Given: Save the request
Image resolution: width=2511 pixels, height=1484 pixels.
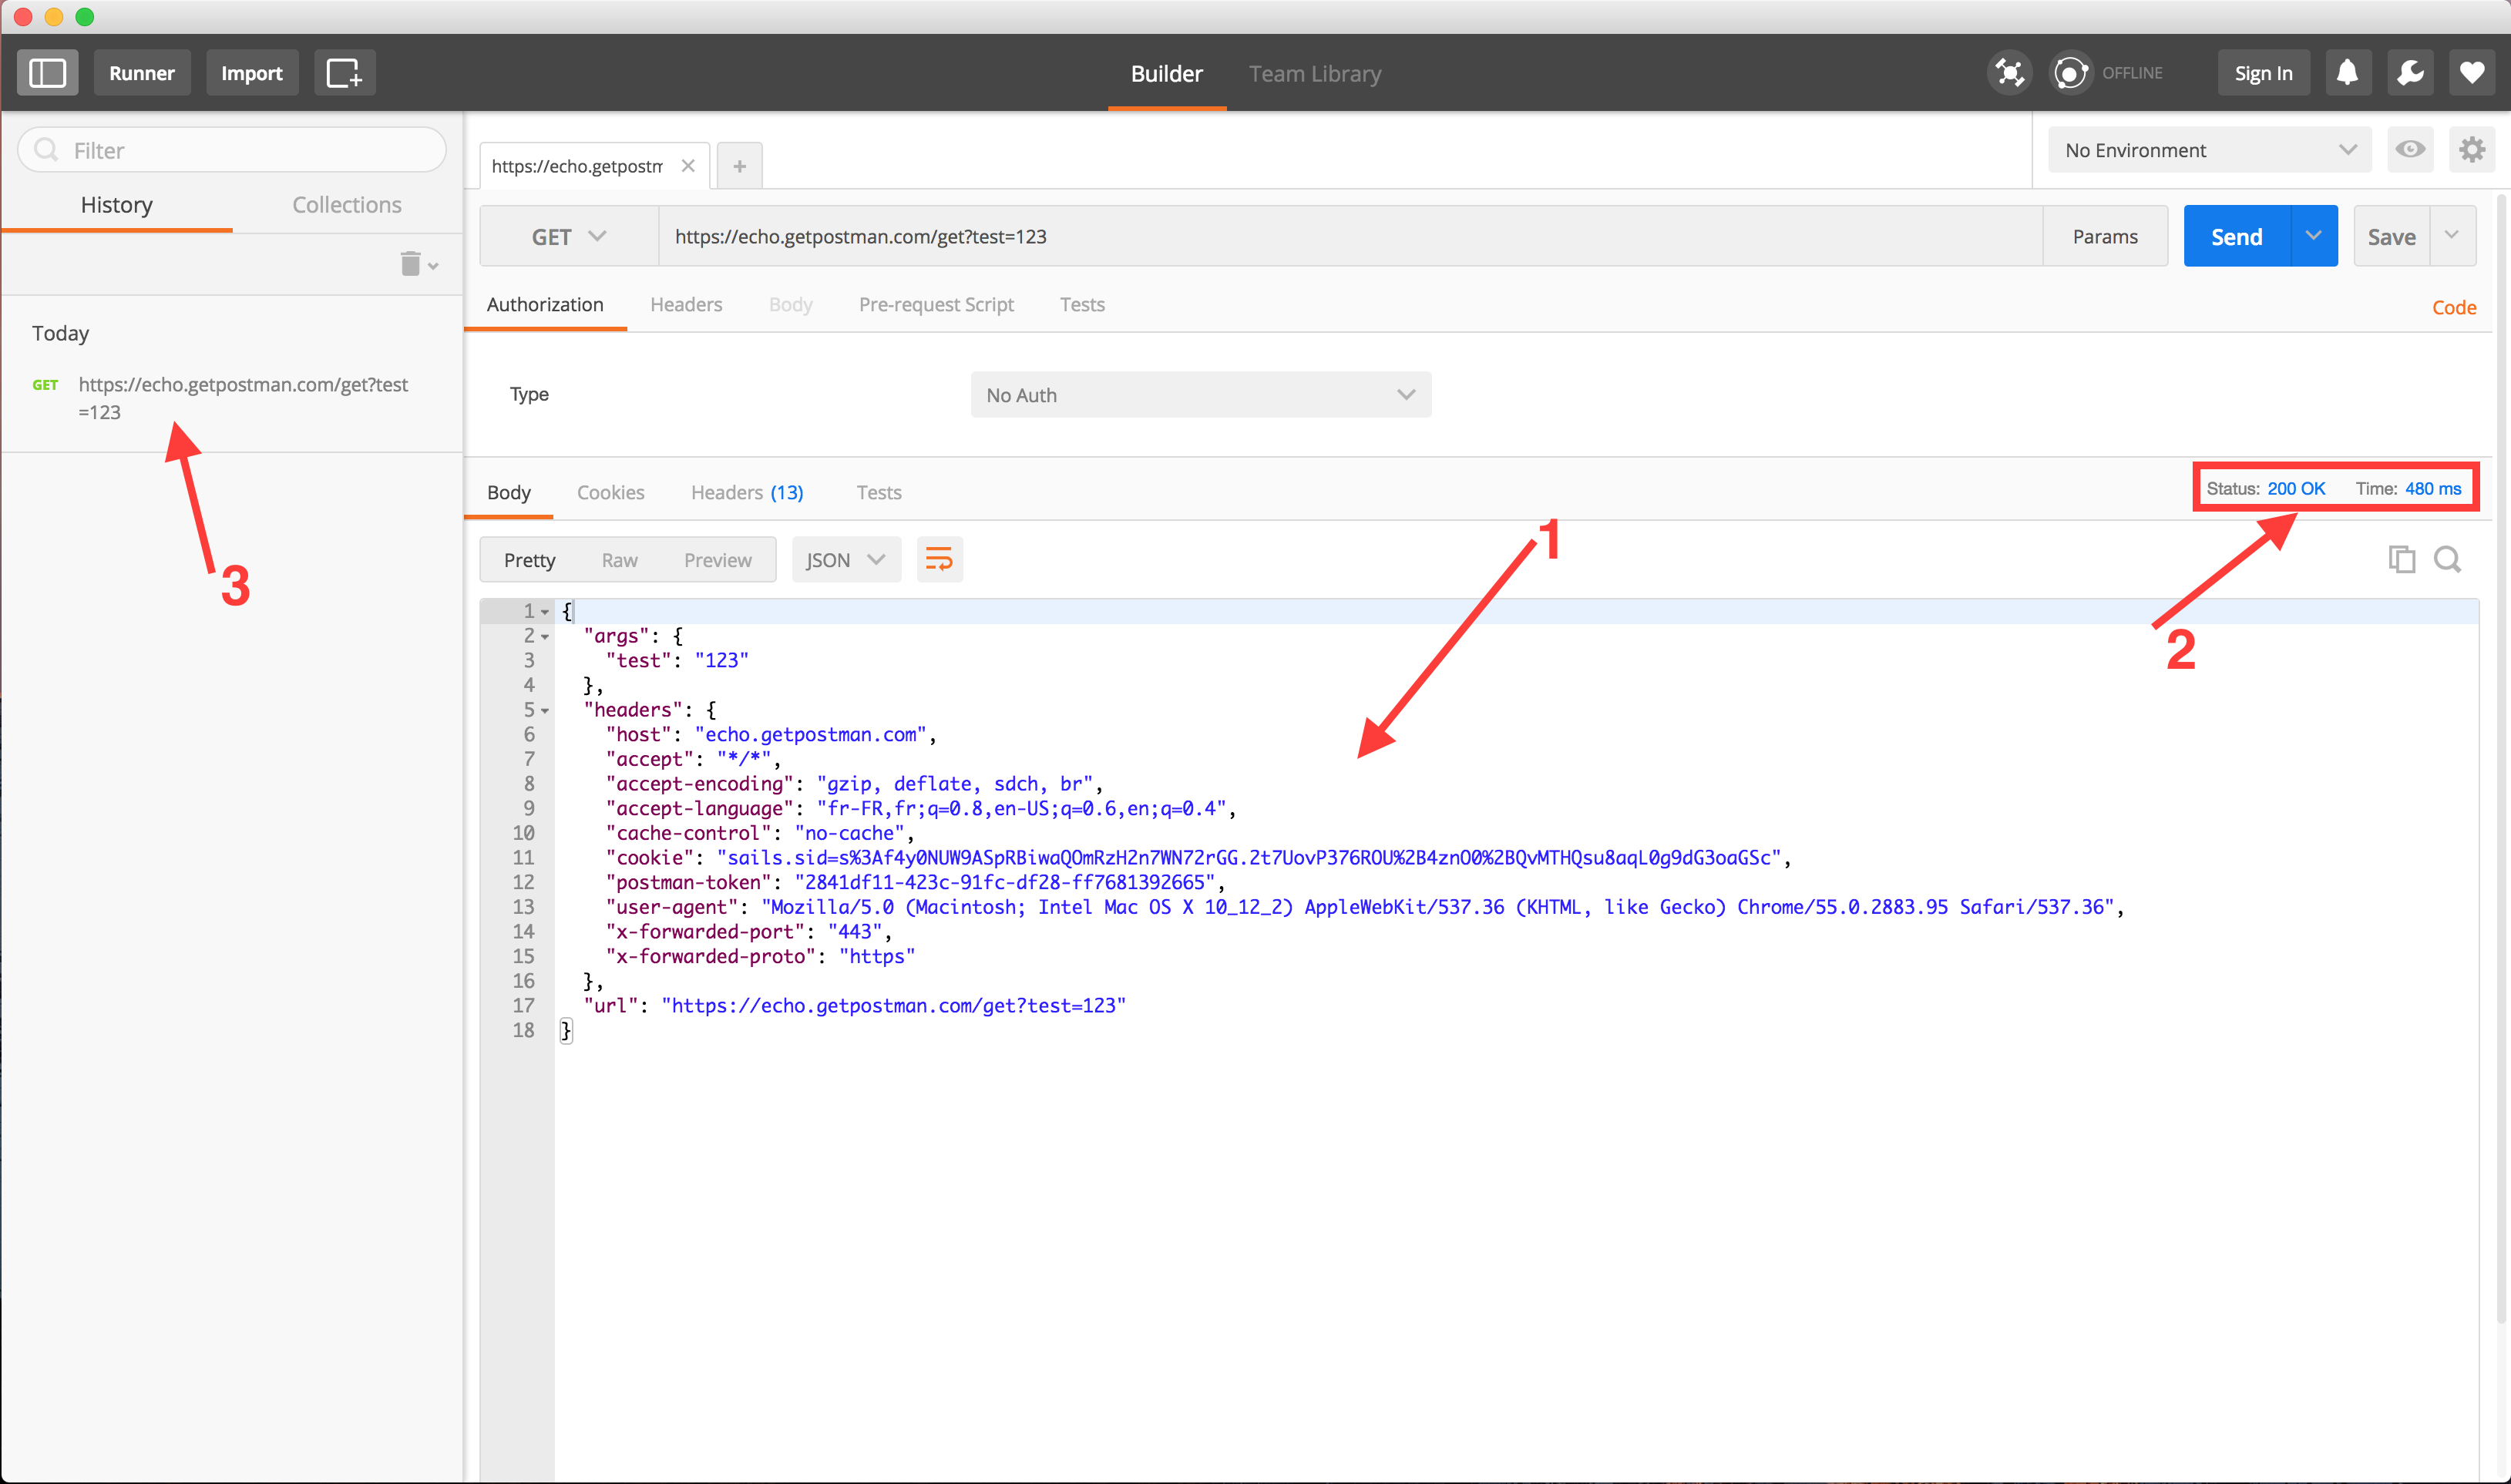Looking at the screenshot, I should [2391, 237].
